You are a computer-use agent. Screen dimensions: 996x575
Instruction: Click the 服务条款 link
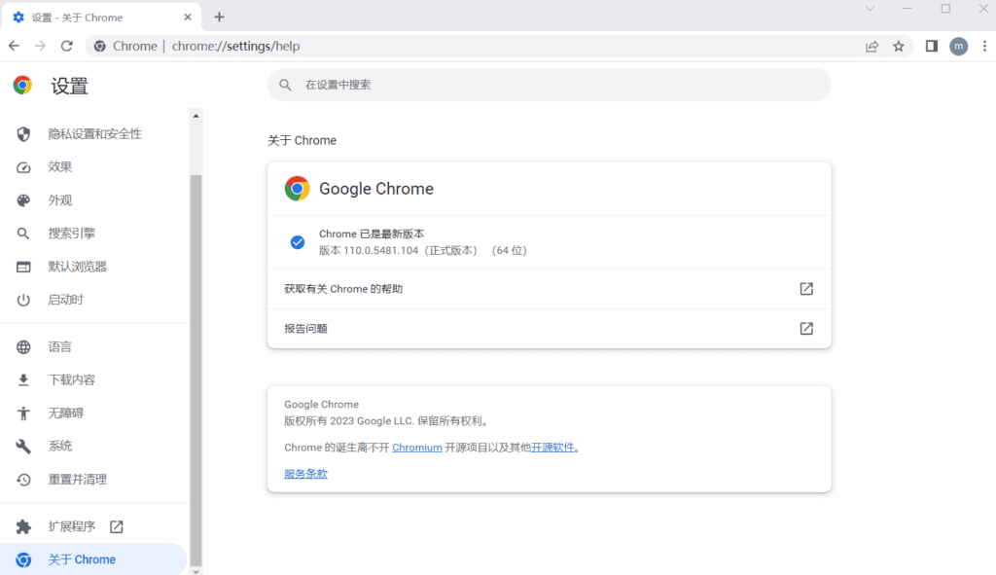304,473
